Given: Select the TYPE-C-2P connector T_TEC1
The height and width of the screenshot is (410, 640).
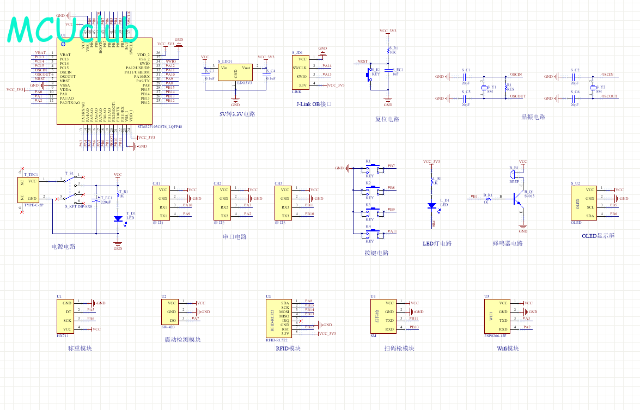Looking at the screenshot, I should click(29, 189).
